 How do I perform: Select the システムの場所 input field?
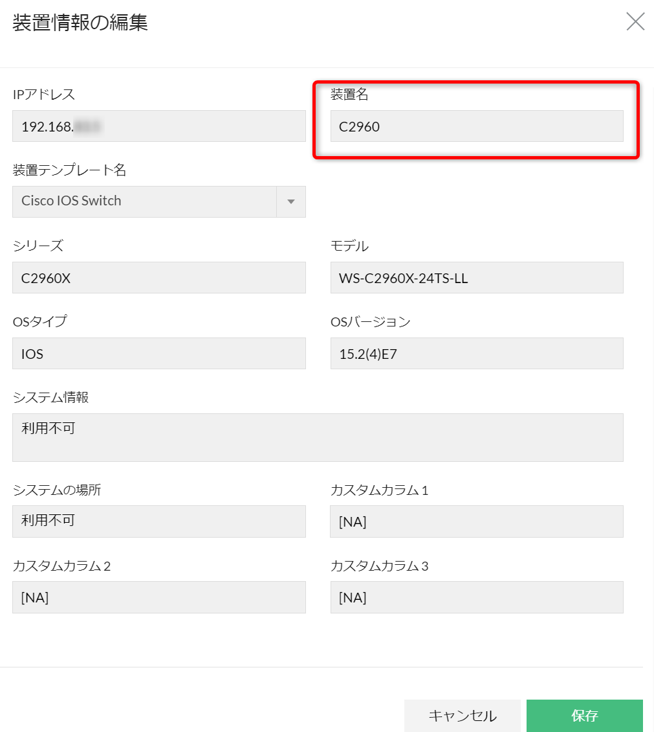click(158, 521)
